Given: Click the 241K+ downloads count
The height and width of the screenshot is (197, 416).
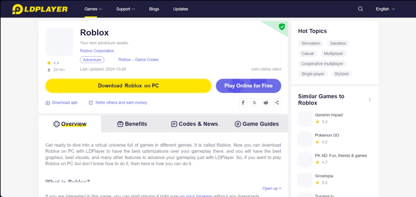Looking at the screenshot, I should click(56, 70).
